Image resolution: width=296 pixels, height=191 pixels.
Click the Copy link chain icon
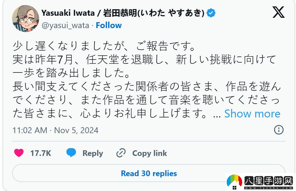(121, 153)
